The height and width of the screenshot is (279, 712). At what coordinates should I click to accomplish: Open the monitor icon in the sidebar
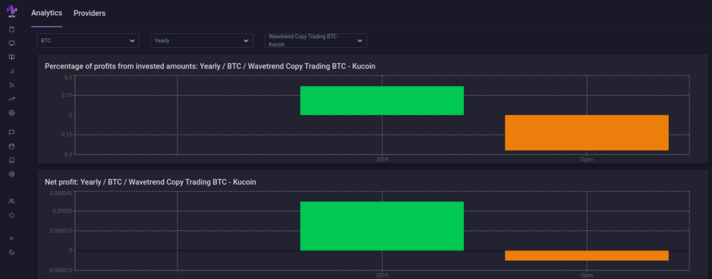click(11, 43)
